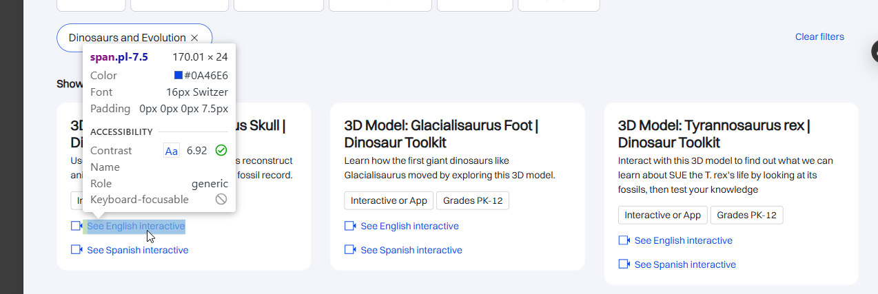Click video icon beside Tyrannosaurus English interactive
Image resolution: width=878 pixels, height=294 pixels.
[624, 240]
